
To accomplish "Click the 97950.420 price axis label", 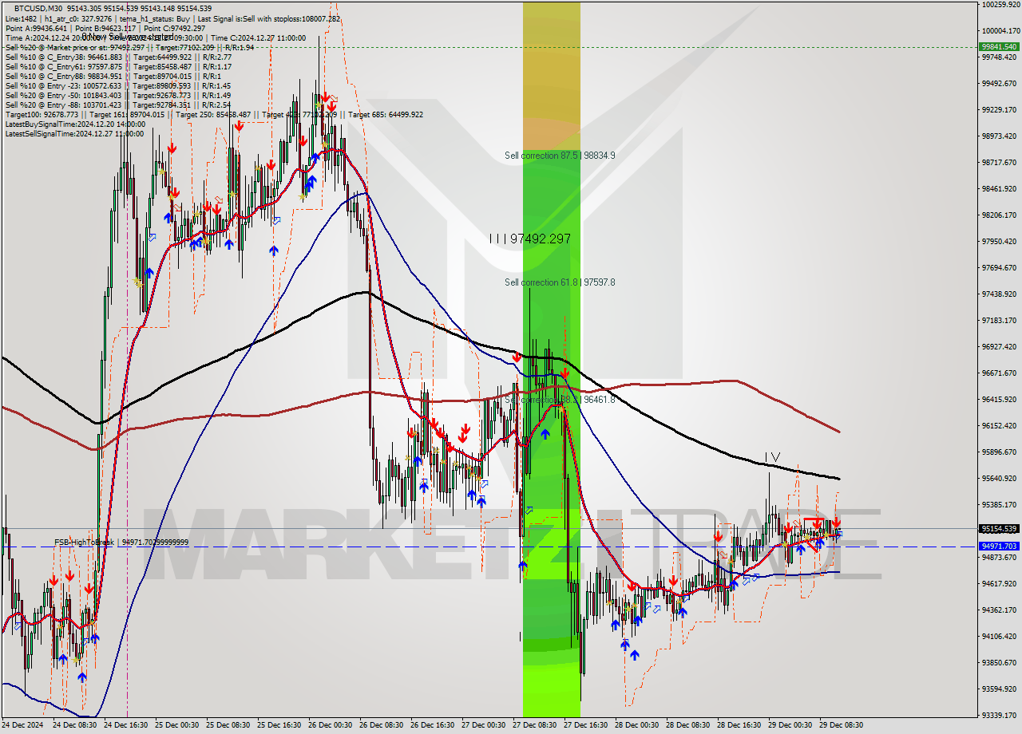I will [x=1000, y=242].
